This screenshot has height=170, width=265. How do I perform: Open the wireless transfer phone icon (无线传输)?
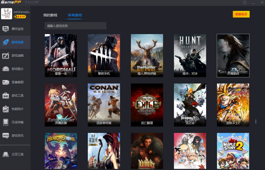coord(6,122)
